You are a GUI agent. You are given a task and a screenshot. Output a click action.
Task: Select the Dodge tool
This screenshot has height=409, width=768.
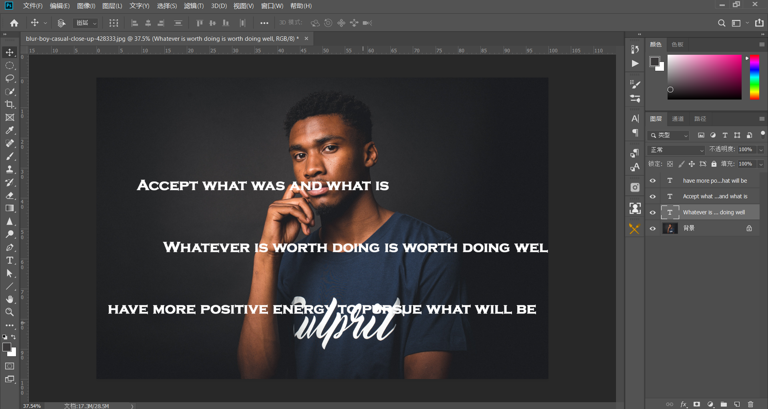(x=10, y=234)
